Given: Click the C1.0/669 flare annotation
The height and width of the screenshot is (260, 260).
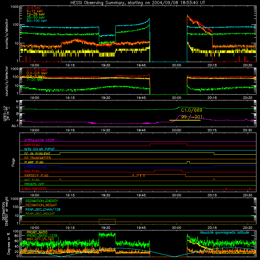Looking at the screenshot, I should tap(191, 110).
